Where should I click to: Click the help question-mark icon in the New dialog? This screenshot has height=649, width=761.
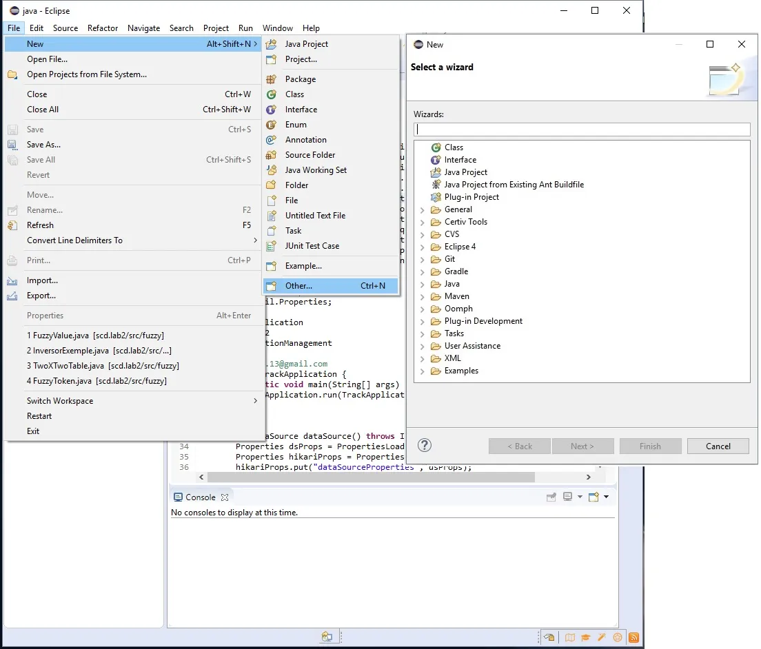tap(425, 445)
